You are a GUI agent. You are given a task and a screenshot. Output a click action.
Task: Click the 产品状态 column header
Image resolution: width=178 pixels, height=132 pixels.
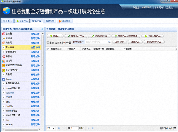(x=86, y=49)
